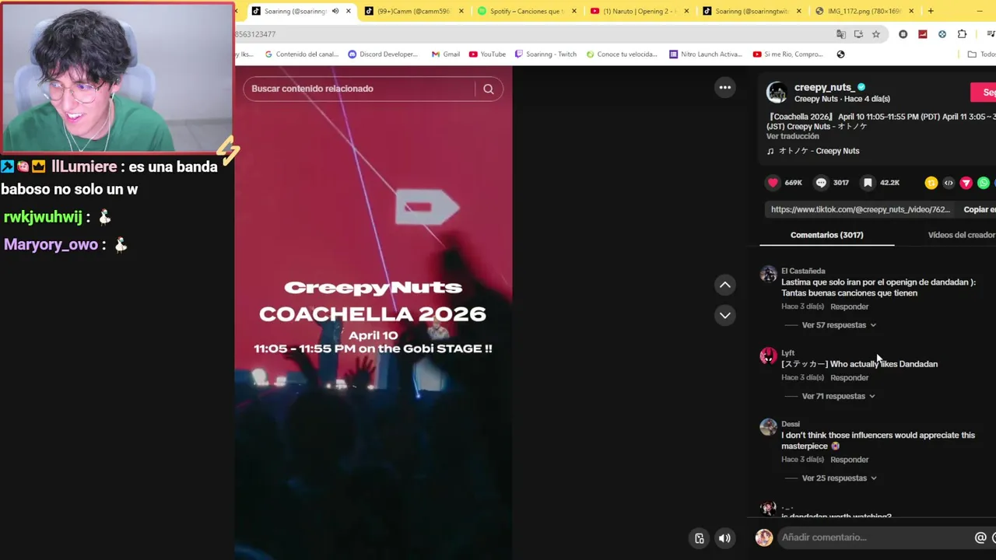Click Dessi's commenter avatar
The image size is (996, 560).
768,427
